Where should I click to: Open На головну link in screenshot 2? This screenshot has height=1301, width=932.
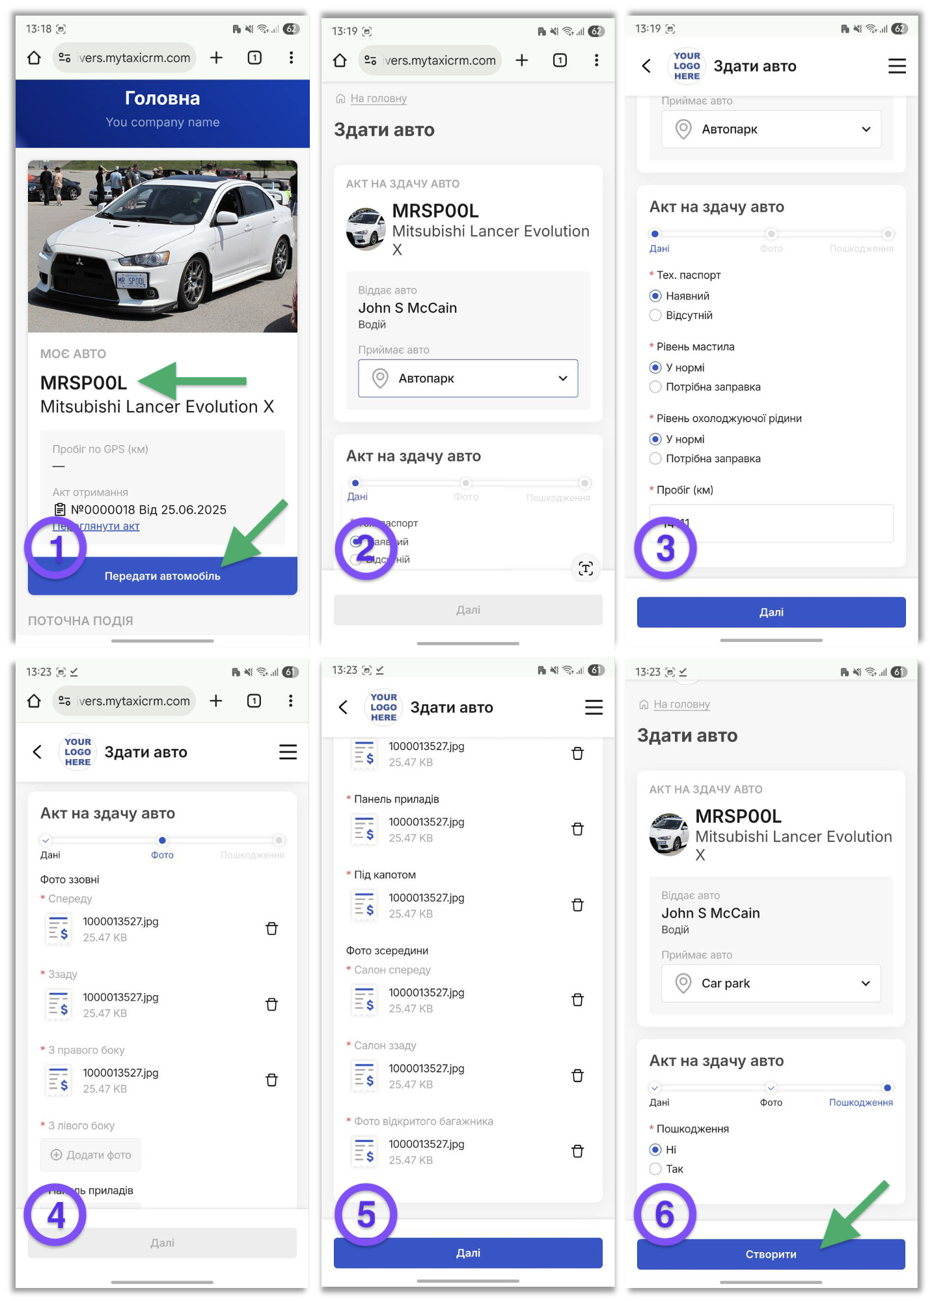(x=378, y=98)
